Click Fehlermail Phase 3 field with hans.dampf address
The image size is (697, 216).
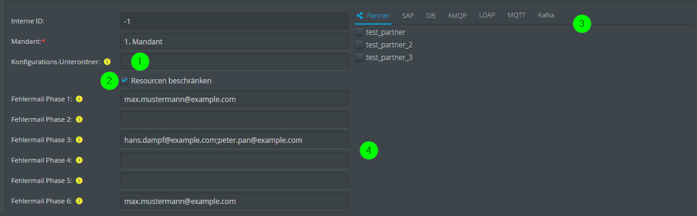234,140
